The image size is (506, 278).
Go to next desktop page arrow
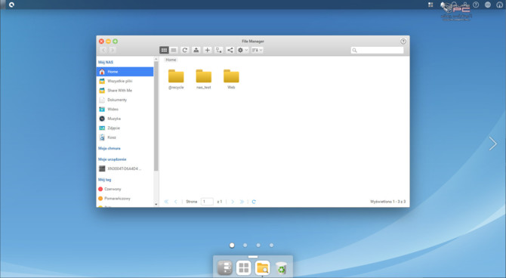tap(492, 144)
